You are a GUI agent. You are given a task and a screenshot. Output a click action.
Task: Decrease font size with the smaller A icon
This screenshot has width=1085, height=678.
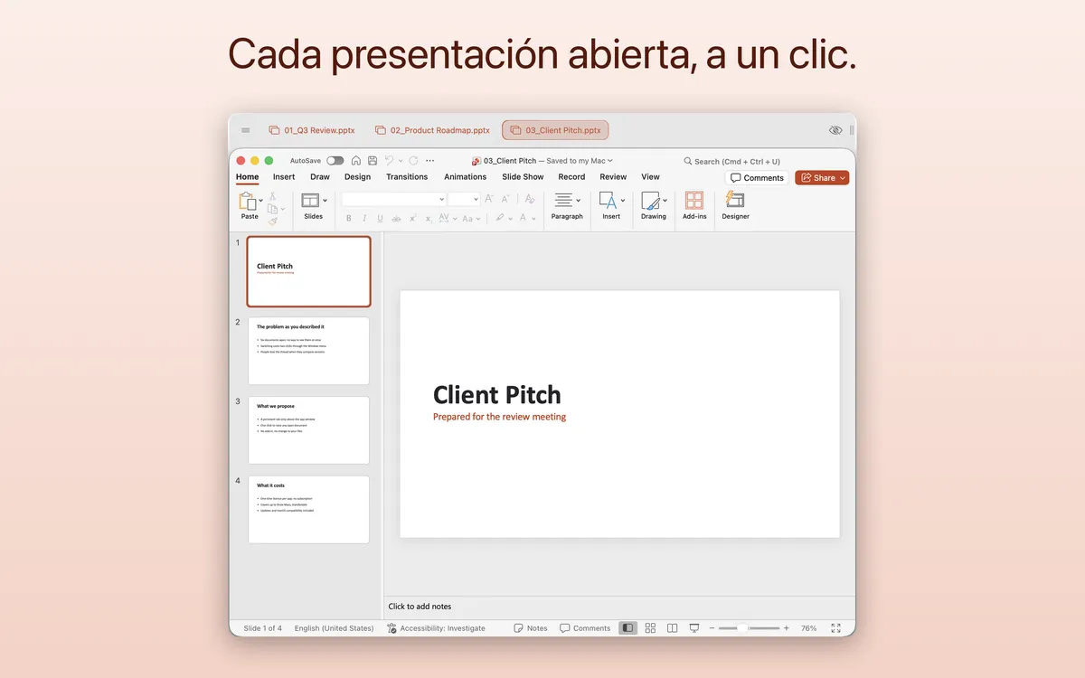click(x=507, y=199)
